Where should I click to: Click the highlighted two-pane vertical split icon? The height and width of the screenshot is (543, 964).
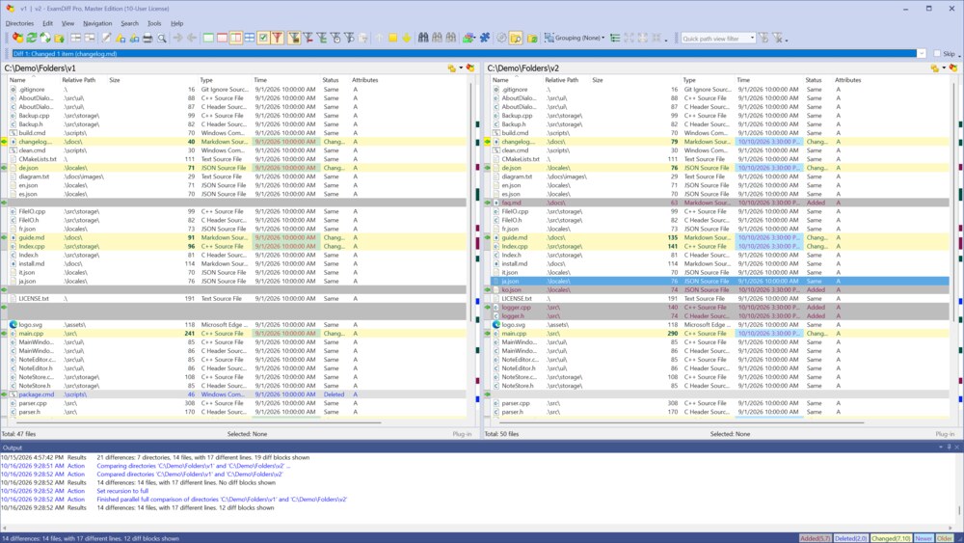click(x=235, y=39)
